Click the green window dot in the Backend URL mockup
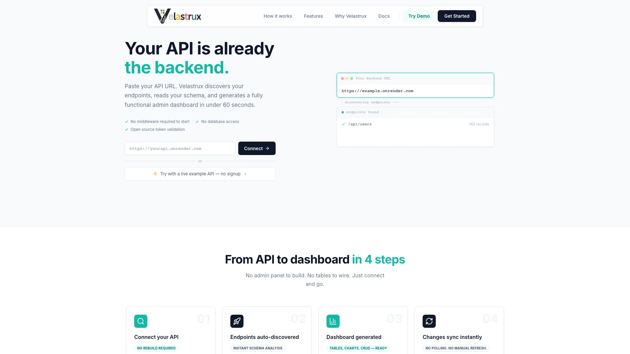The height and width of the screenshot is (354, 630). click(x=351, y=79)
